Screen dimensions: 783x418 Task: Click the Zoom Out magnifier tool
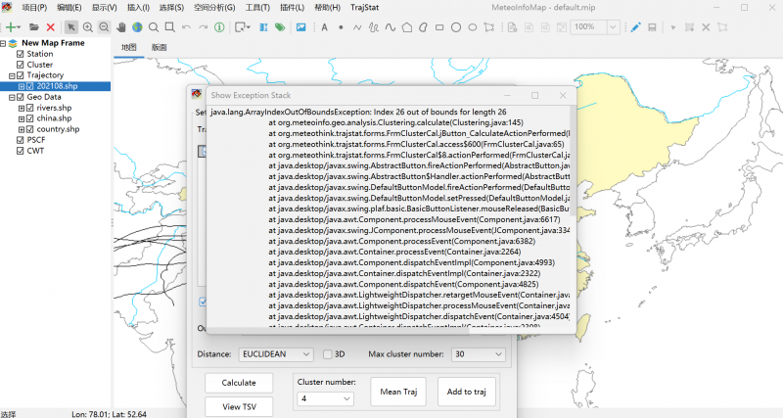pyautogui.click(x=103, y=26)
